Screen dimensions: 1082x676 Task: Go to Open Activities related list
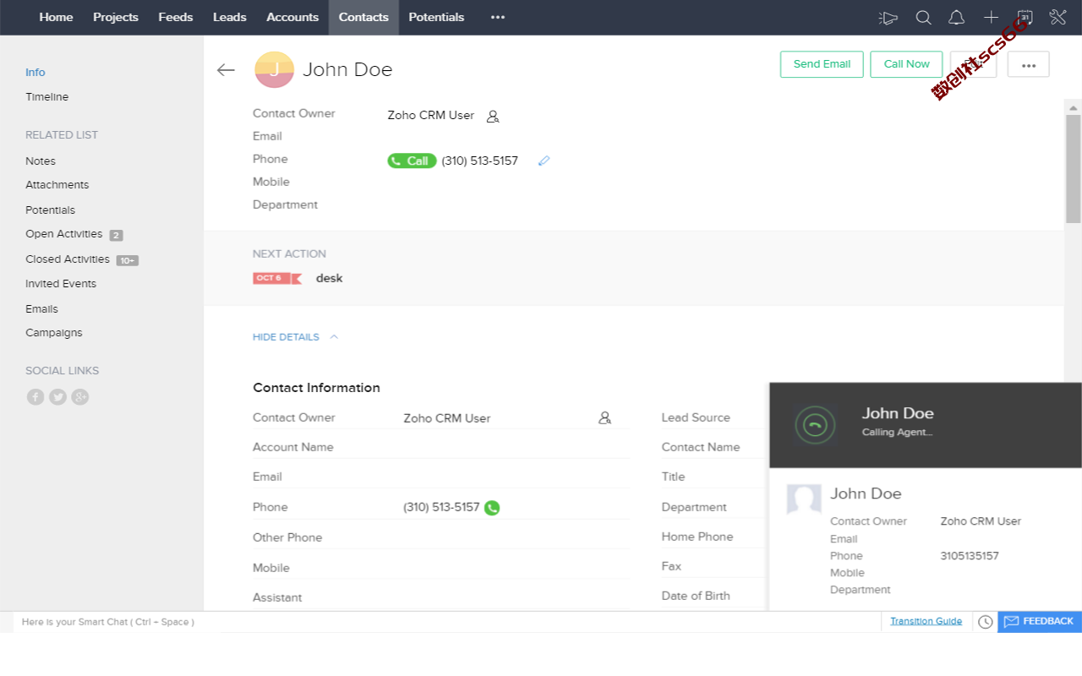pyautogui.click(x=64, y=234)
